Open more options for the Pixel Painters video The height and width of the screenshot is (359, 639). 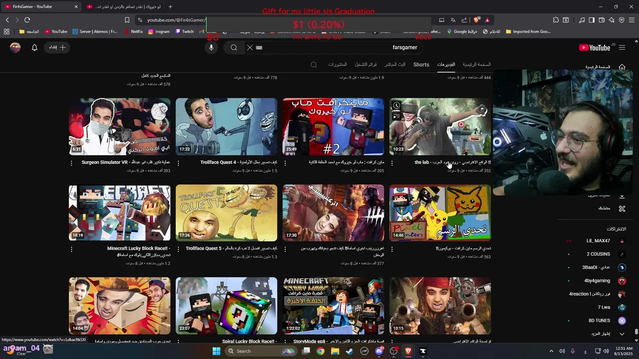(x=392, y=249)
